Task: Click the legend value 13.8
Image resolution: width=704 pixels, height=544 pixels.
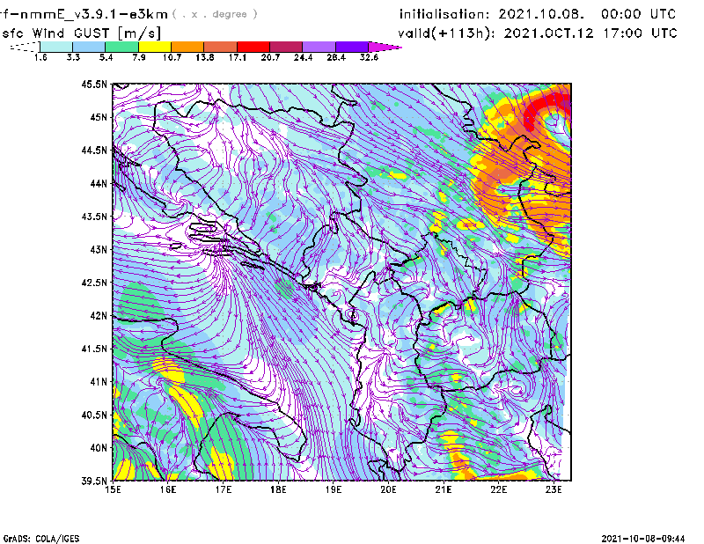Action: click(205, 57)
